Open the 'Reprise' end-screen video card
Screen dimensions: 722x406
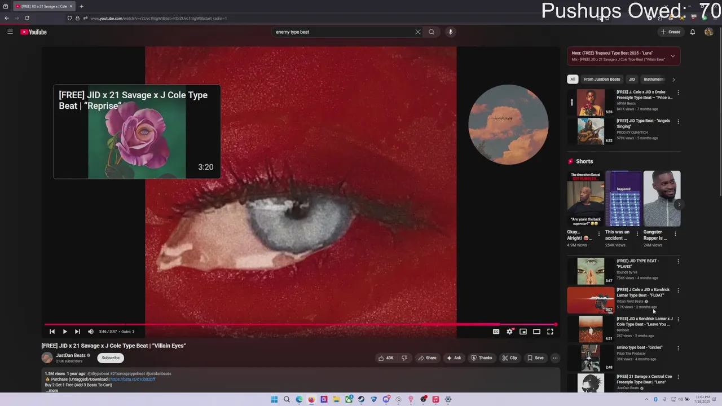click(137, 131)
